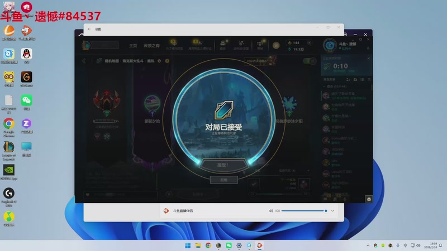Viewport: 447px width, 251px height.
Task: Search friends with the magnifier icon
Action: (369, 80)
